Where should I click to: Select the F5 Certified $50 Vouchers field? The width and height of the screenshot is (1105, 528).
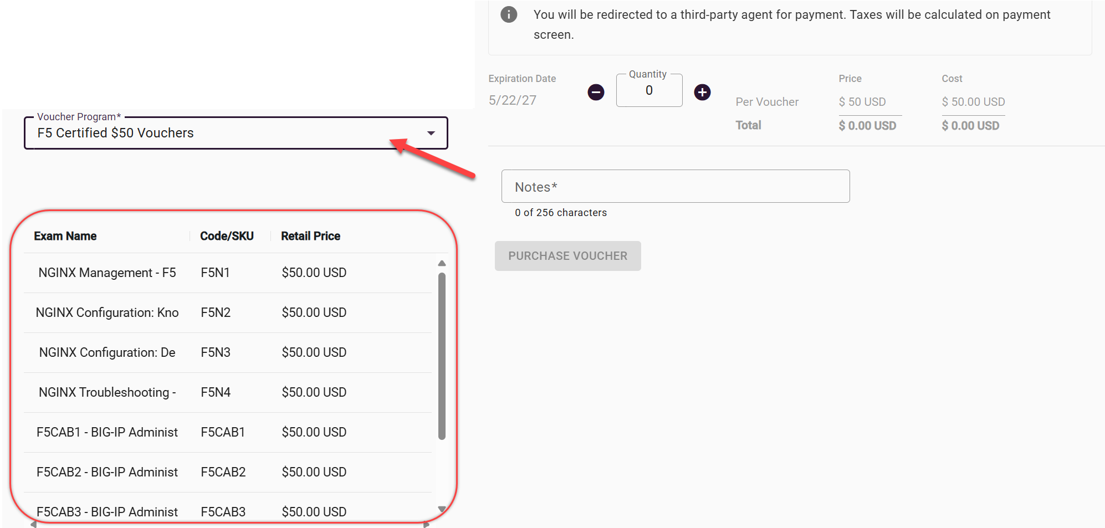tap(222, 133)
